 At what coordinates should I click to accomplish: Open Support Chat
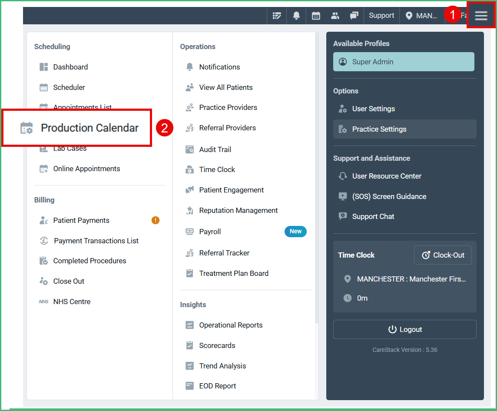coord(373,216)
